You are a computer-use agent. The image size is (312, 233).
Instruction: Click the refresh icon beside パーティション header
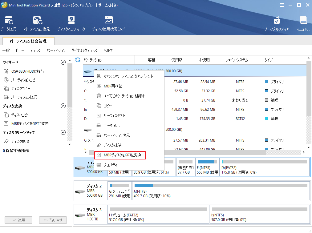tap(78, 60)
